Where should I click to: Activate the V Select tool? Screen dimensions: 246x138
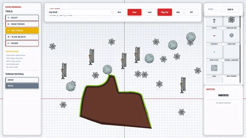point(22,18)
